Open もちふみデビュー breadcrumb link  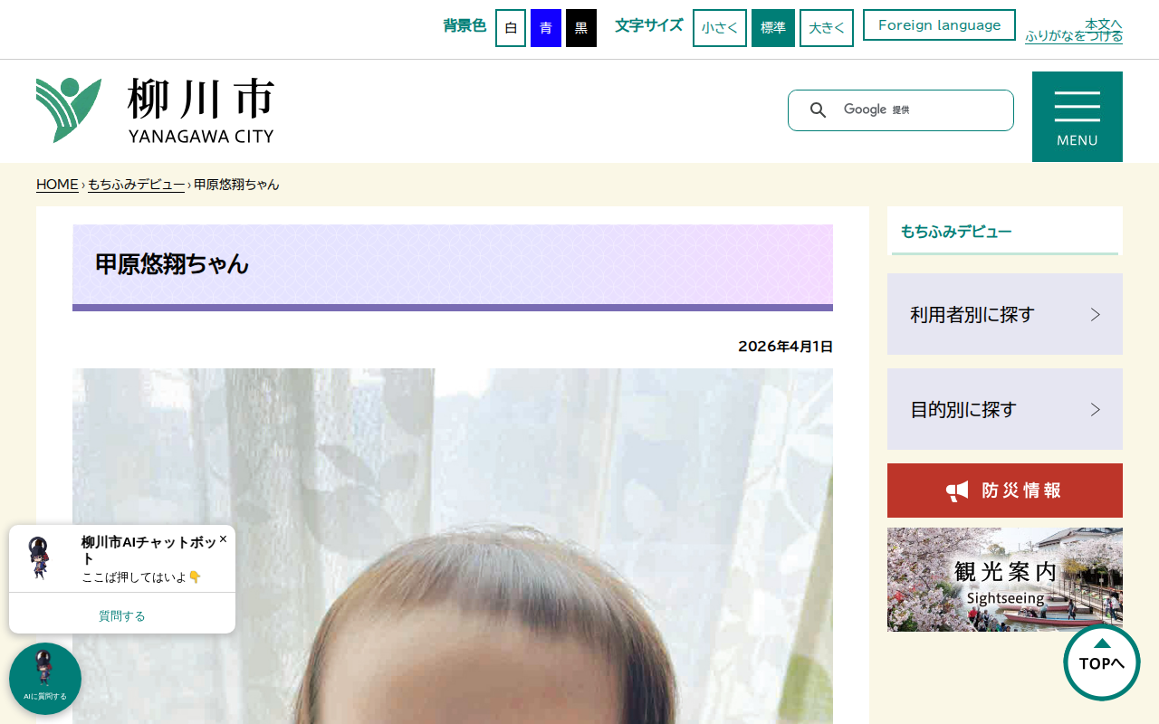pyautogui.click(x=137, y=185)
